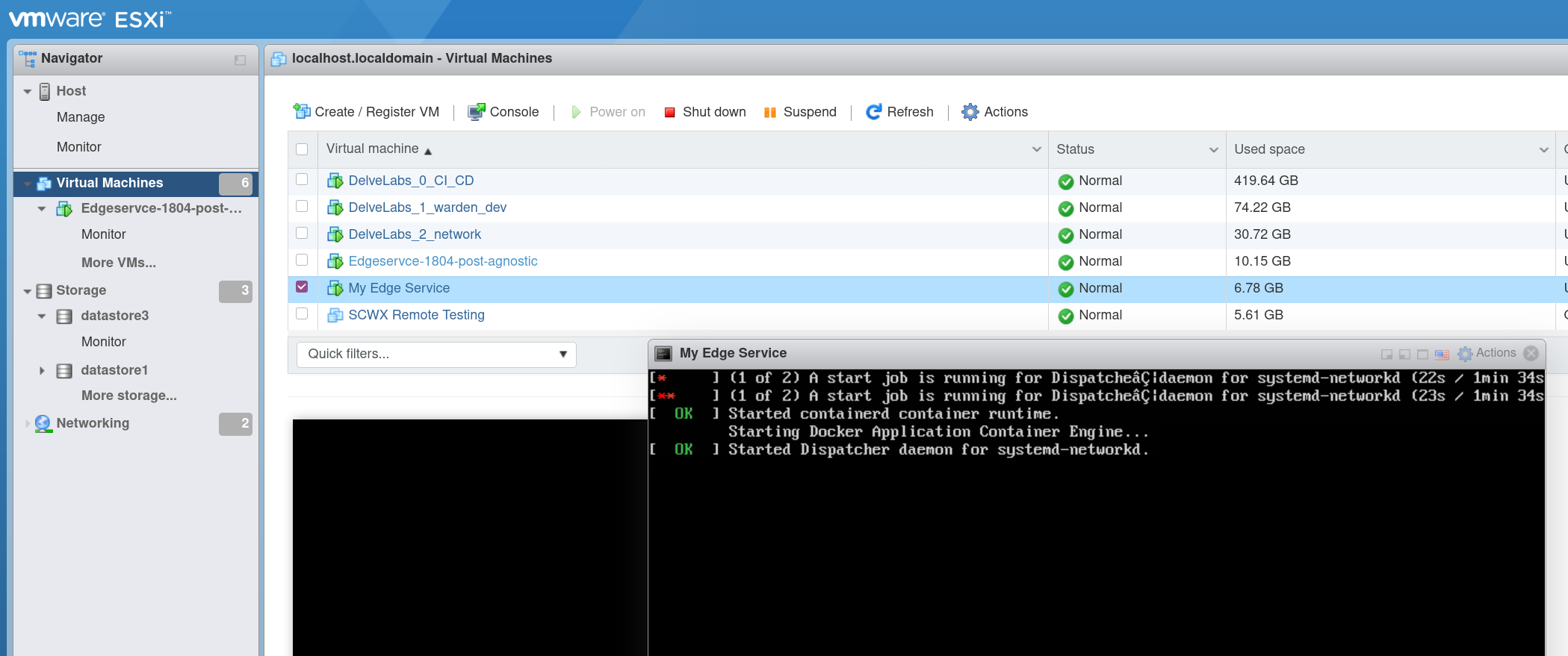Click the Refresh arrow icon
Screen dimensions: 1568x656
[873, 112]
